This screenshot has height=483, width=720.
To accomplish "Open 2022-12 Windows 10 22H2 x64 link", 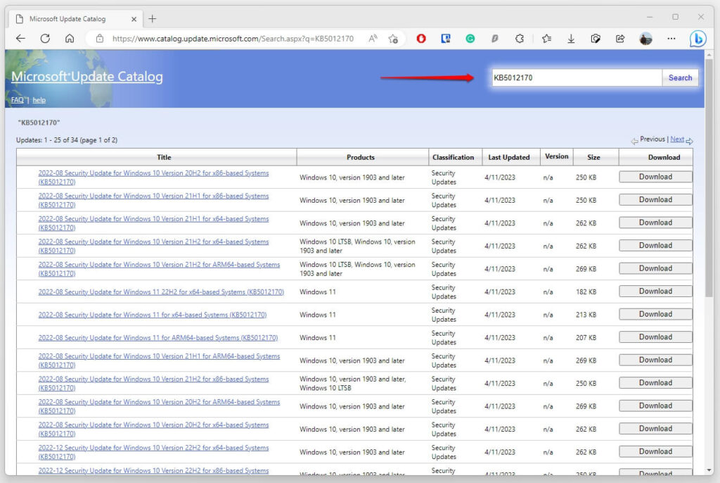I will point(153,452).
